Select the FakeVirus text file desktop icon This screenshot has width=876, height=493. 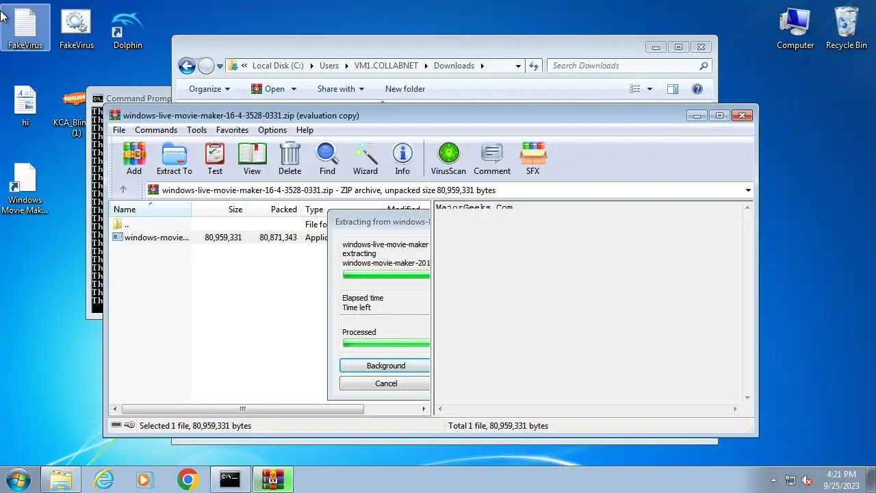point(25,28)
